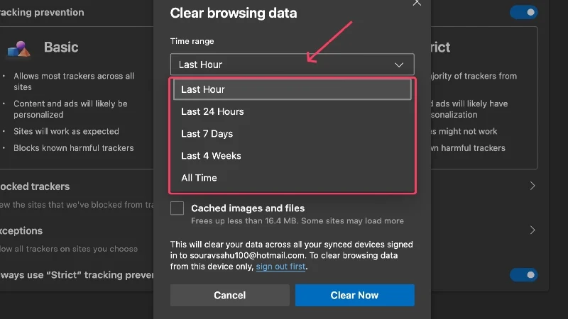
Task: Pick the Last 7 Days option
Action: (x=207, y=133)
